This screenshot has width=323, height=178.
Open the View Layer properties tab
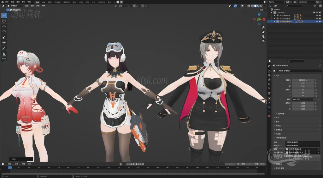[x=269, y=79]
